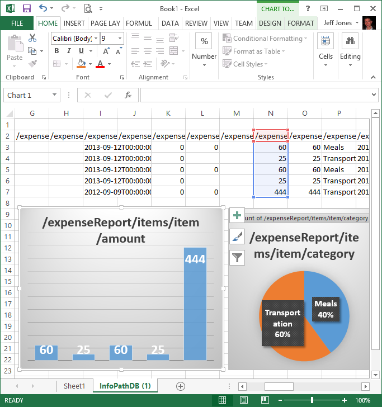Click Zoom In plus button
The image size is (382, 407).
[345, 400]
